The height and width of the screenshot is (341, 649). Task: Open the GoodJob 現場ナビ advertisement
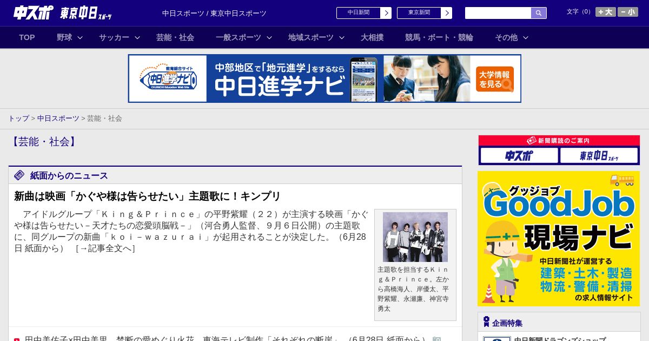[x=559, y=239]
